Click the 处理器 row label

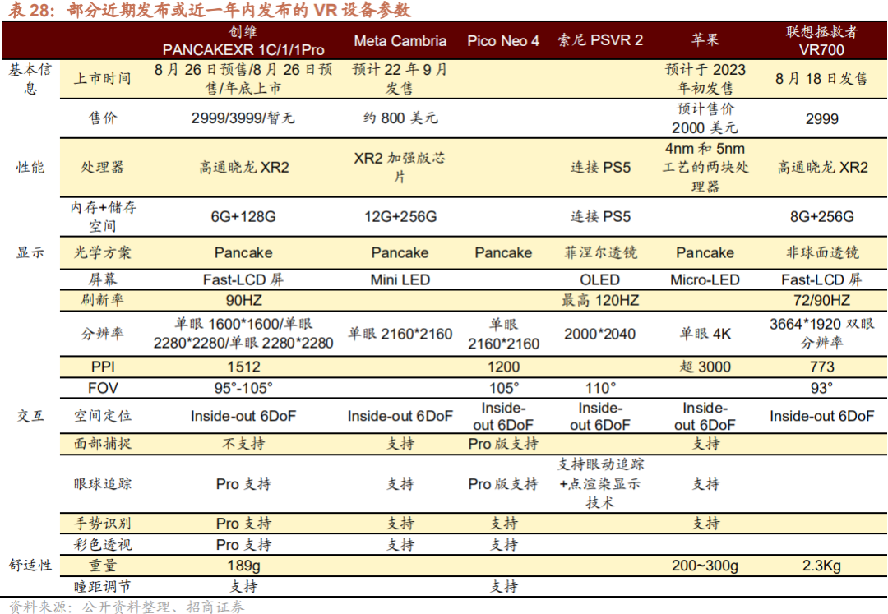103,167
